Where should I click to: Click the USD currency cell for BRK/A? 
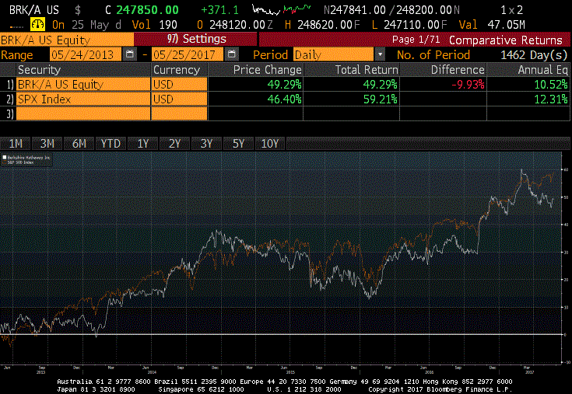(x=179, y=85)
